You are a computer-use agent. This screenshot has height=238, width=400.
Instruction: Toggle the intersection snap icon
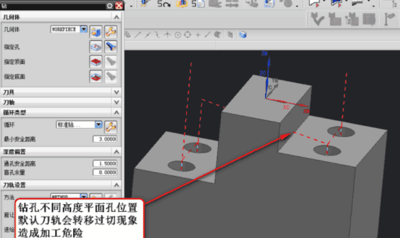tap(167, 35)
